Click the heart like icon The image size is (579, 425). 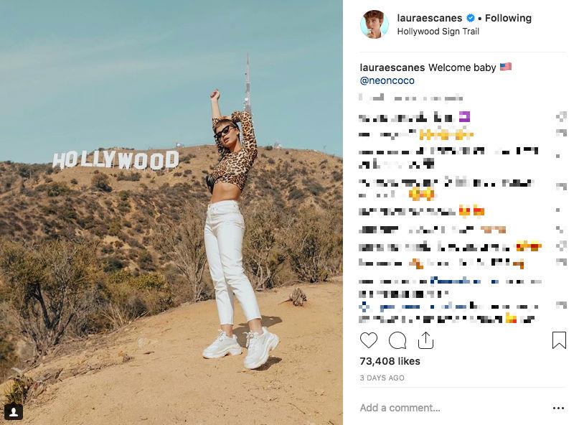369,340
